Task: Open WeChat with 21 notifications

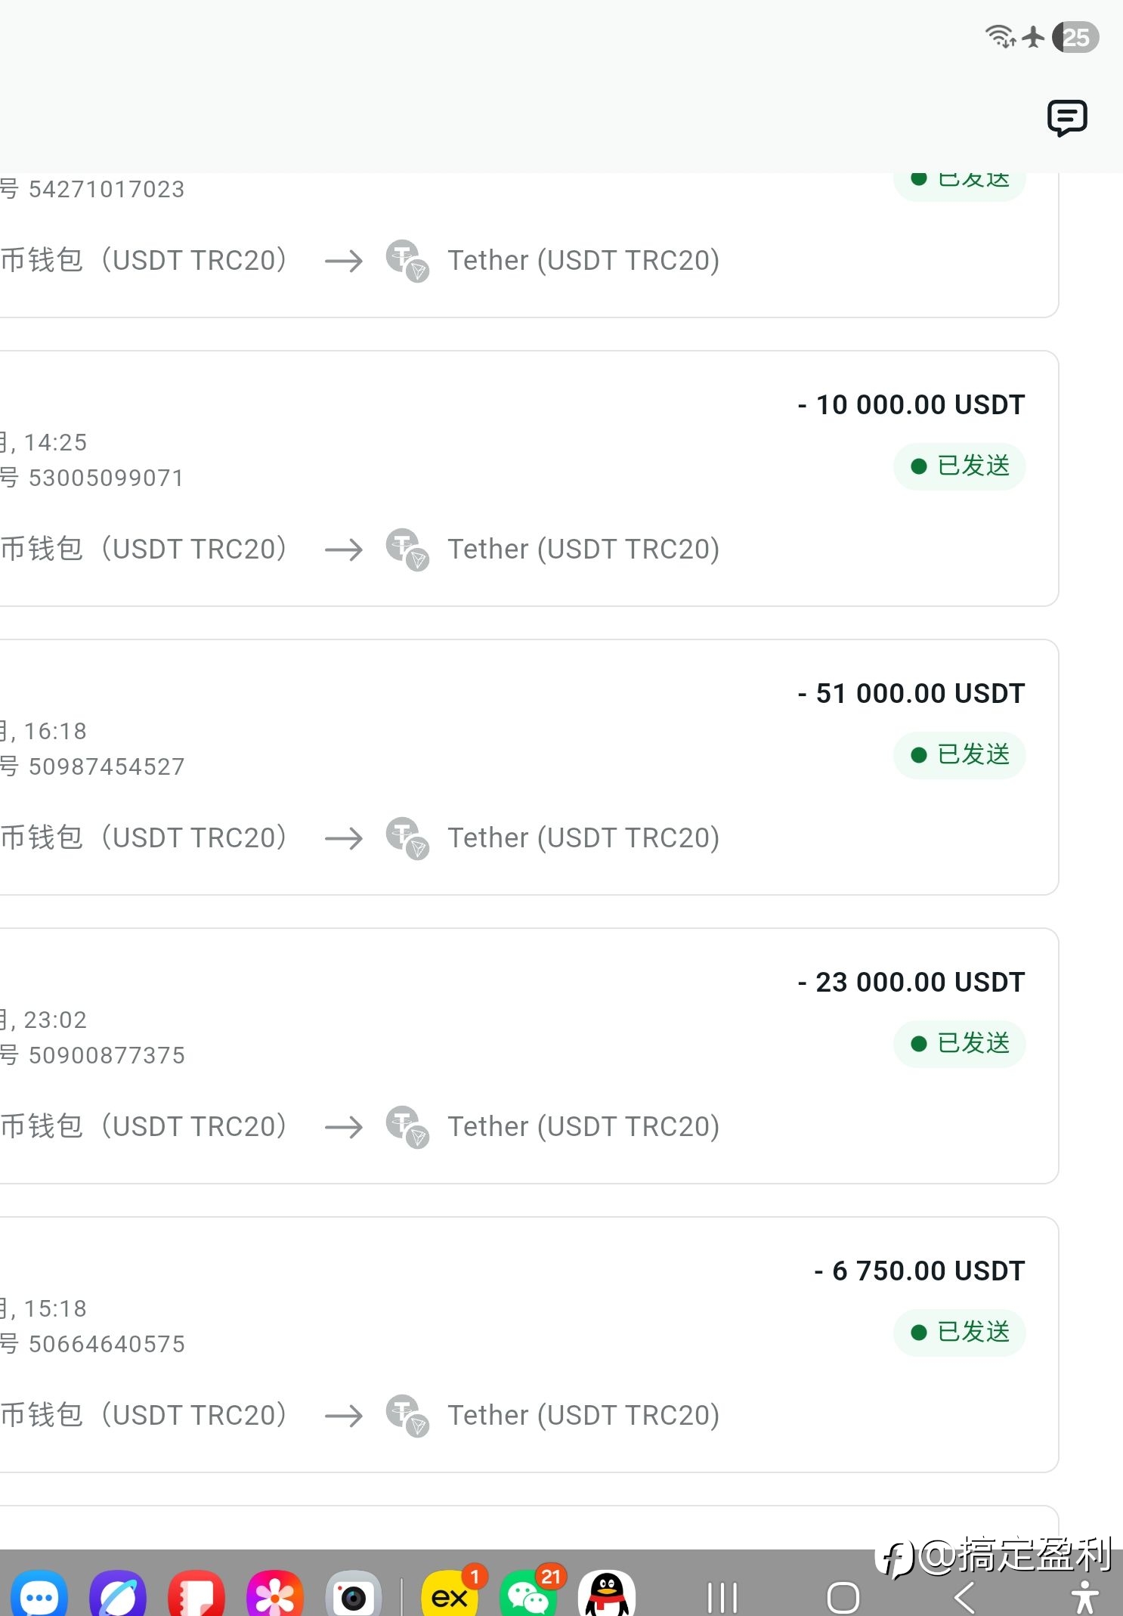Action: click(x=529, y=1595)
